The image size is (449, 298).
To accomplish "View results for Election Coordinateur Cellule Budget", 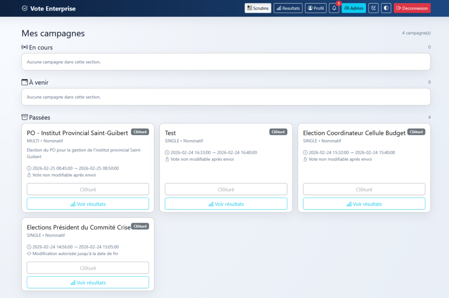I will (364, 204).
